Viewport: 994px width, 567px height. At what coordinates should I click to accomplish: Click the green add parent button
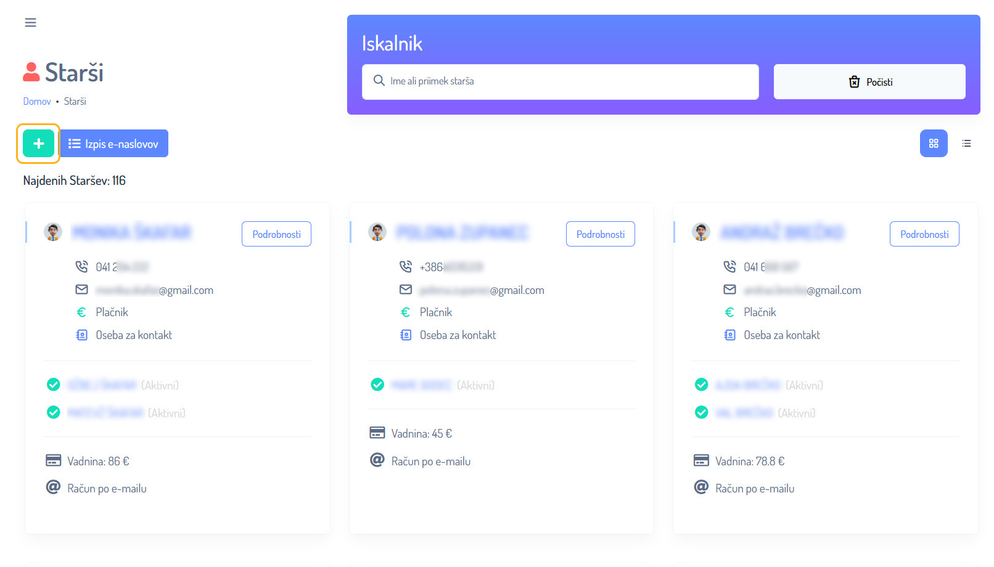coord(38,144)
